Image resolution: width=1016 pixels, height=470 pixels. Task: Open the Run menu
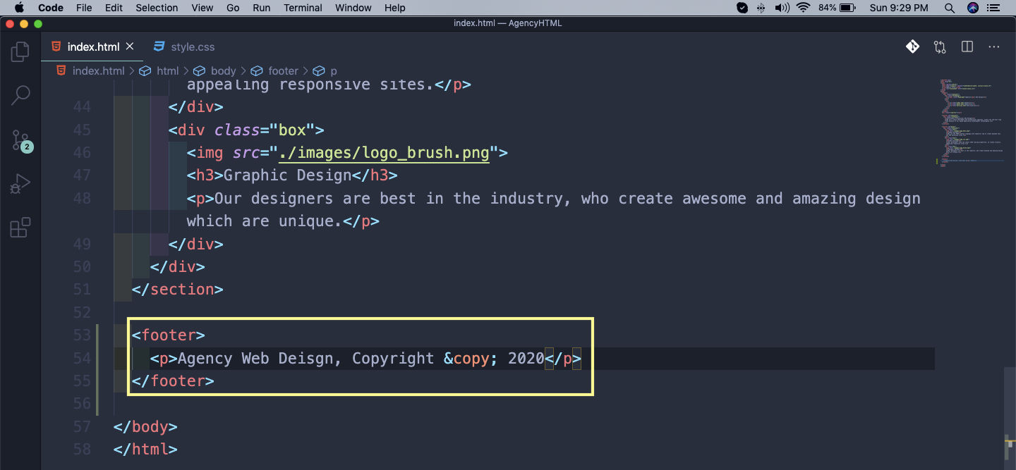coord(262,8)
